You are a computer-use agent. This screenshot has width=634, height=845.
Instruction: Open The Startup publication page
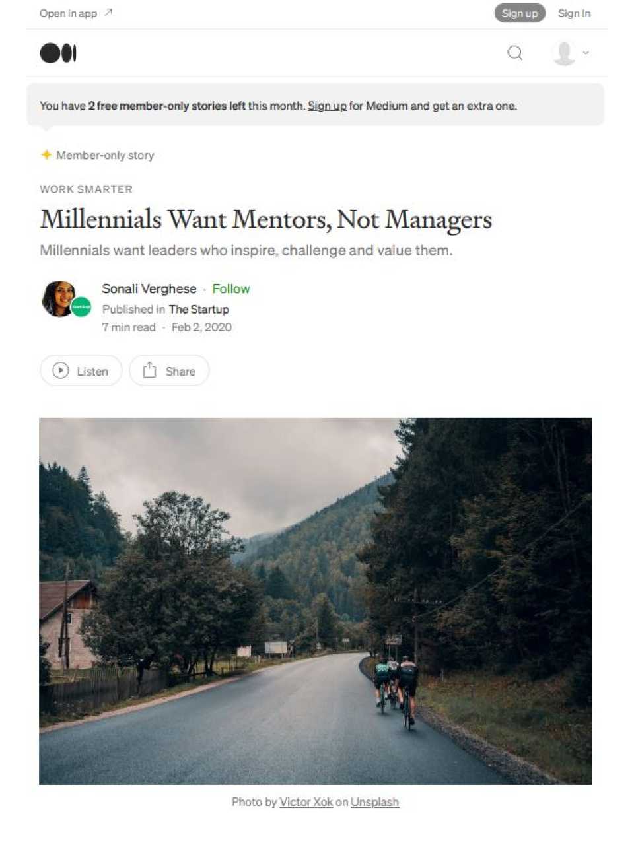(198, 309)
